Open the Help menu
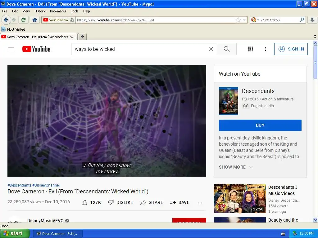The image size is (318, 238). (x=86, y=11)
